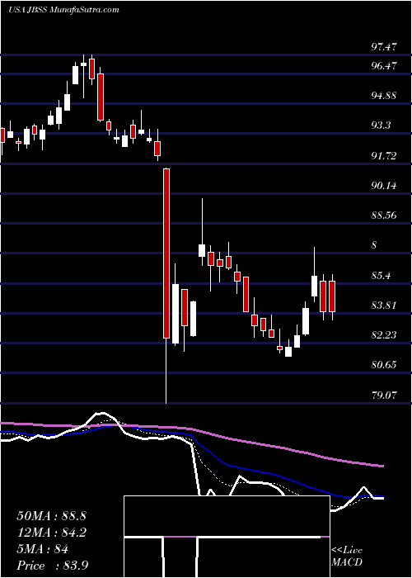Click the 80.65 price level label
The height and width of the screenshot is (578, 412).
384,365
